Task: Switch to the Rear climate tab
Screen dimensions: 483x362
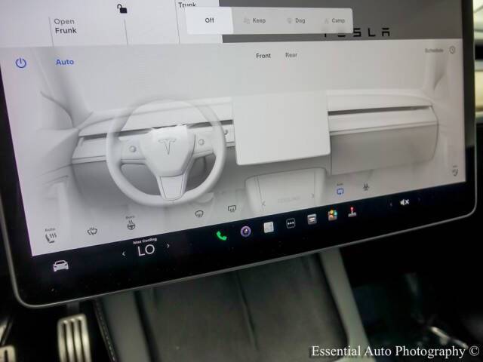Action: click(291, 55)
